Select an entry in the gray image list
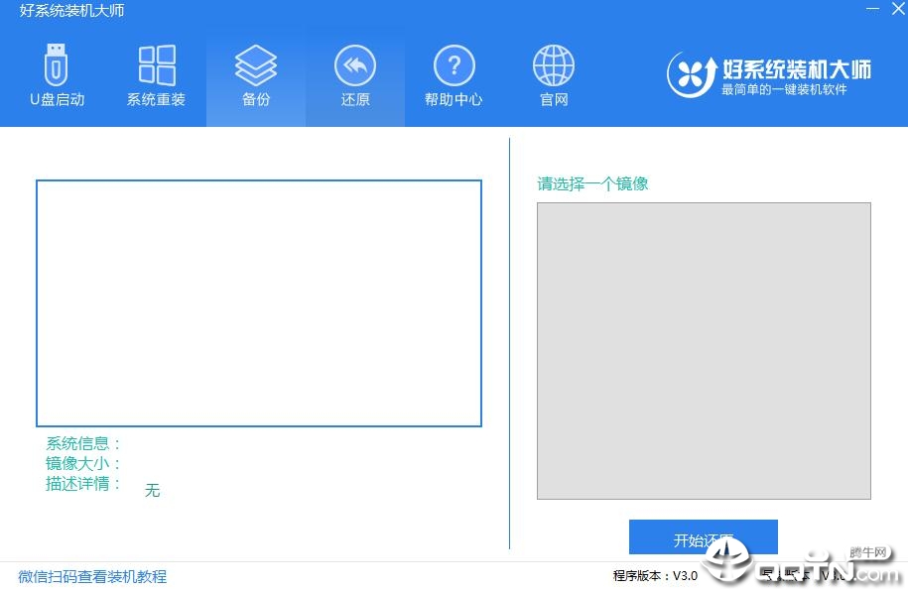Viewport: 908px width, 590px height. (704, 351)
